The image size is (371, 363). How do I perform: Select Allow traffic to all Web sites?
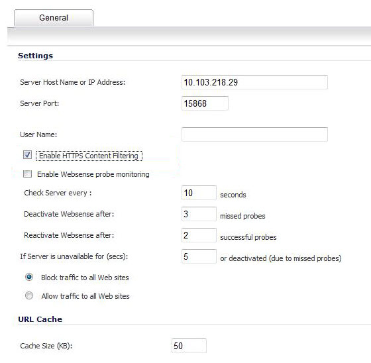(x=29, y=295)
